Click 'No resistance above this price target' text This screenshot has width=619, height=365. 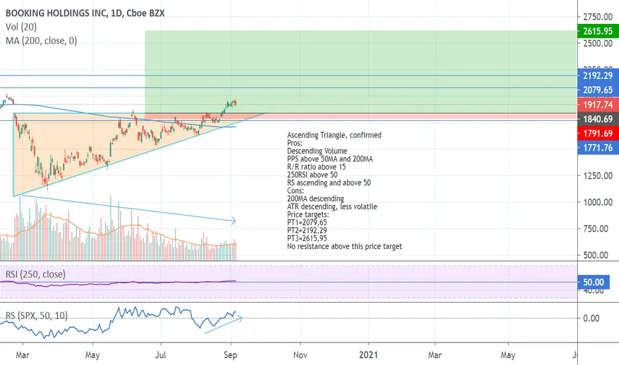pos(345,246)
